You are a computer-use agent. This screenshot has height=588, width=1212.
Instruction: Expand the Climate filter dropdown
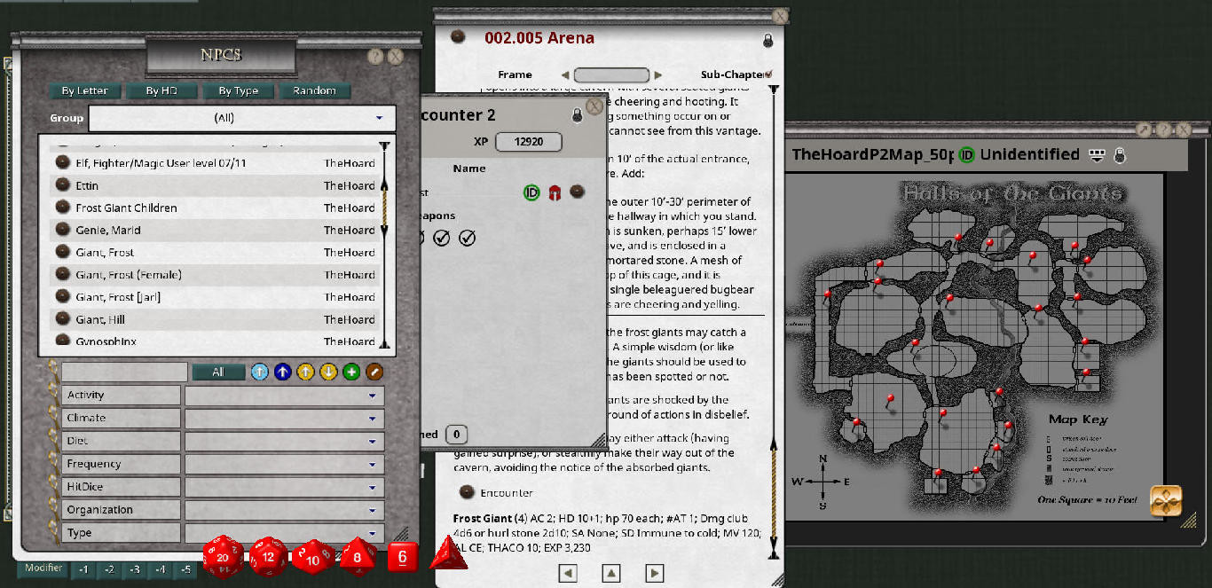(374, 417)
